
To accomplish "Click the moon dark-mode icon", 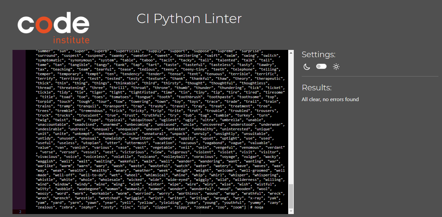I will click(x=306, y=67).
